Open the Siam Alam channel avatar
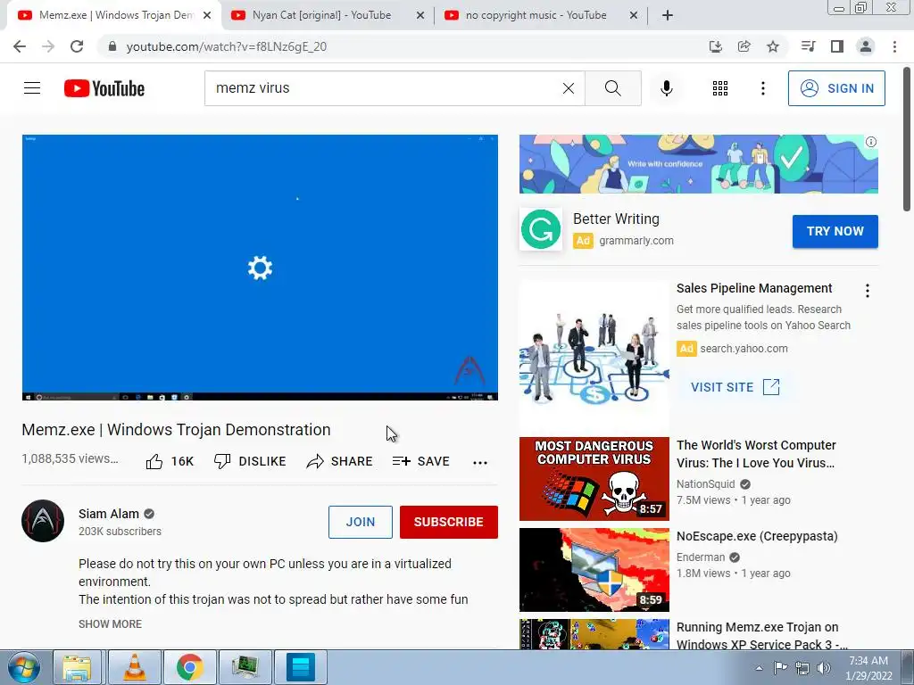 (43, 521)
